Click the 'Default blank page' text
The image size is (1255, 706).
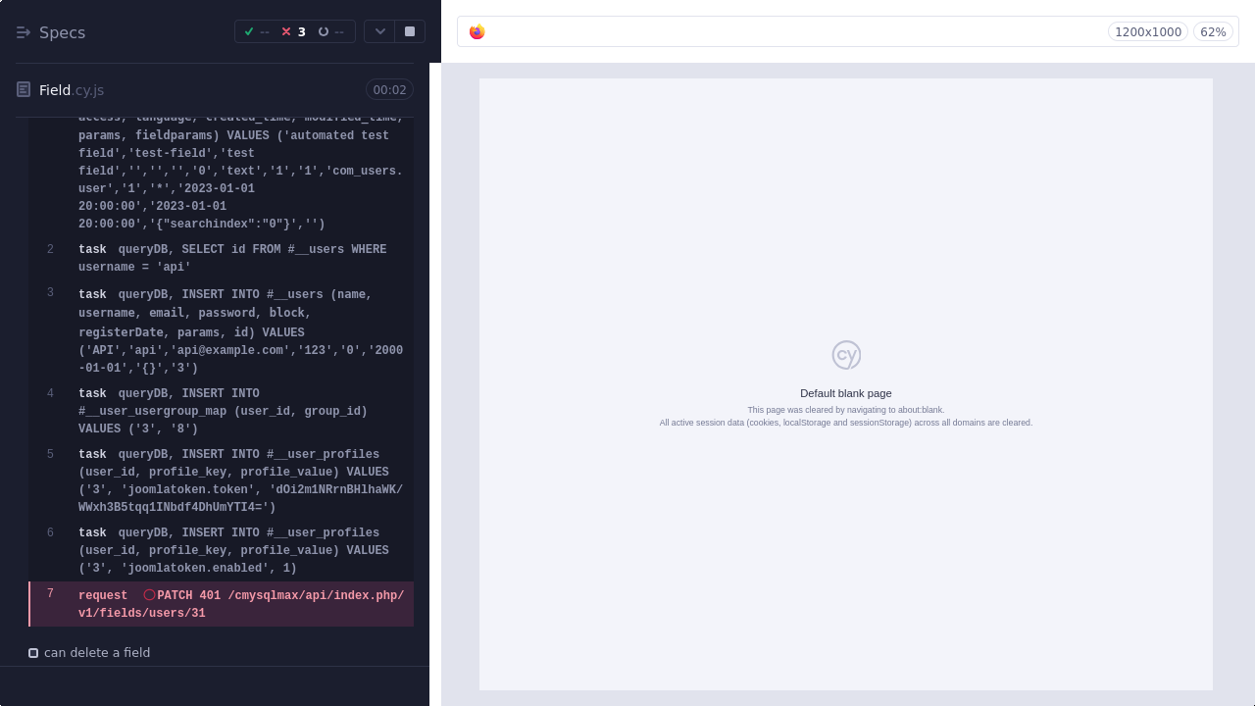pyautogui.click(x=846, y=393)
